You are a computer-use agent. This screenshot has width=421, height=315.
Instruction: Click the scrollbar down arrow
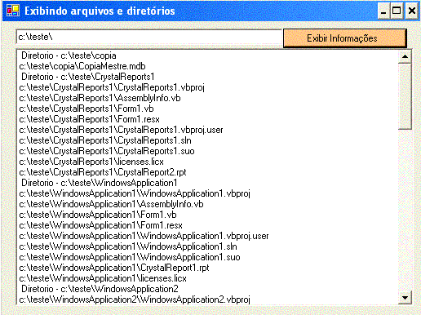click(x=405, y=298)
